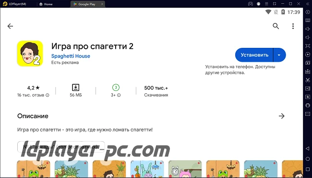Open the 4,2 star rating reviews

pos(34,88)
